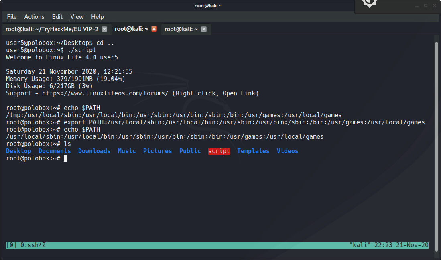The width and height of the screenshot is (441, 260).
Task: Click the 'export PATH=' command line
Action: (x=215, y=122)
